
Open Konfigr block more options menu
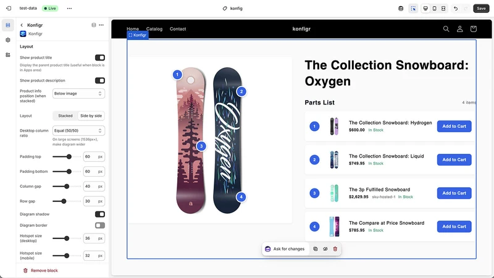(101, 25)
